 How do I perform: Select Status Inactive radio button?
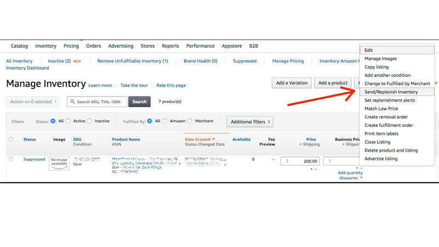89,121
